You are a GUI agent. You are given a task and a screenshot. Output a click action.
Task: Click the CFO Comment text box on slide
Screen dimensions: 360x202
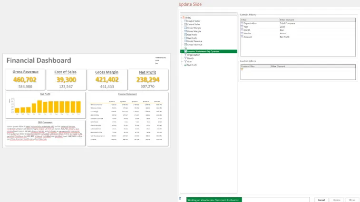45,133
